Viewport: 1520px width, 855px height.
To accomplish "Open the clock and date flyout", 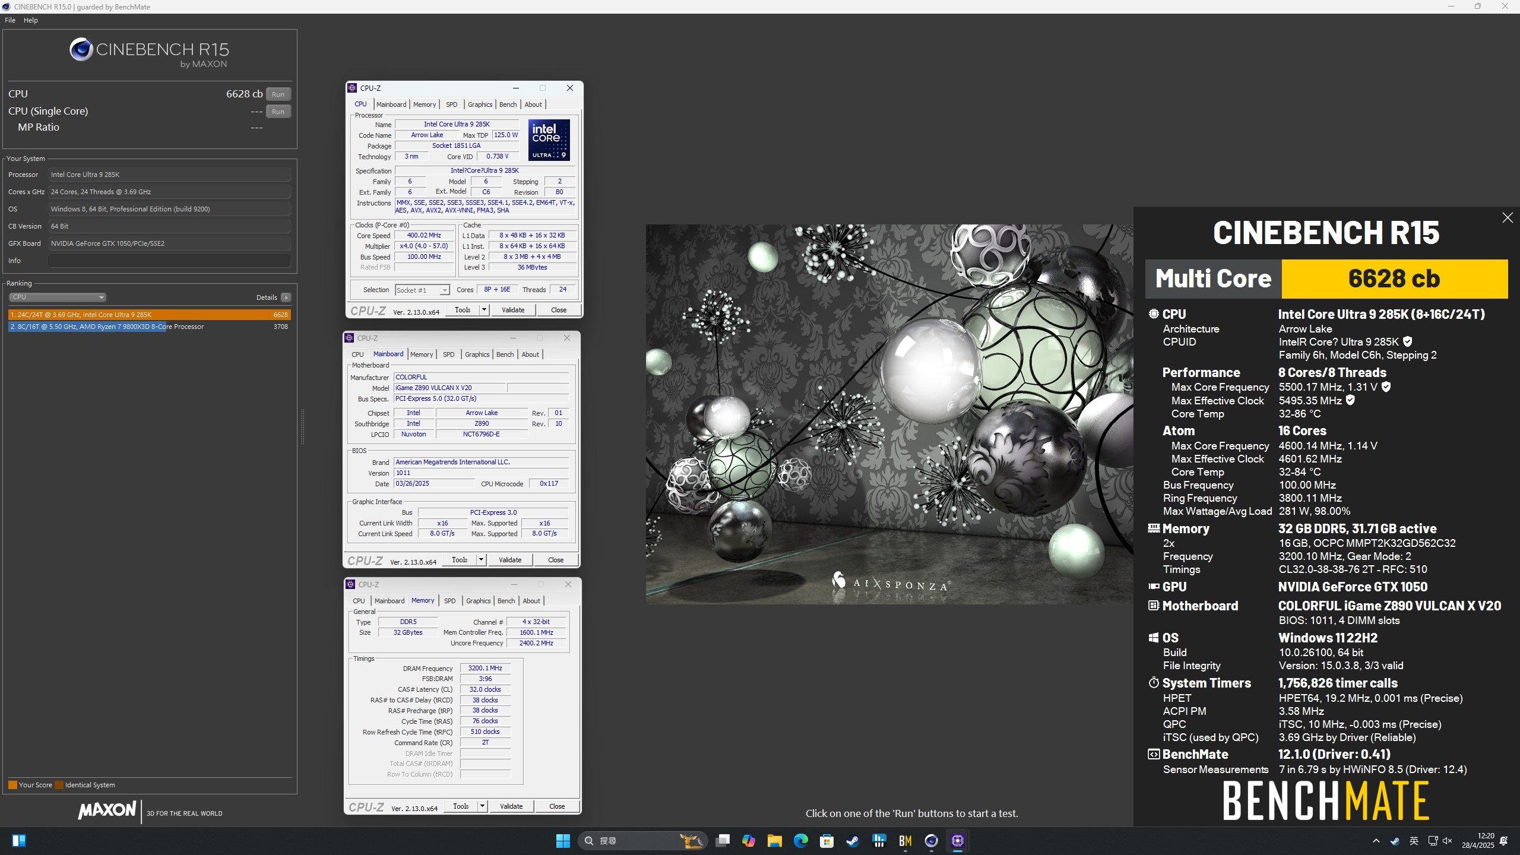I will tap(1478, 841).
